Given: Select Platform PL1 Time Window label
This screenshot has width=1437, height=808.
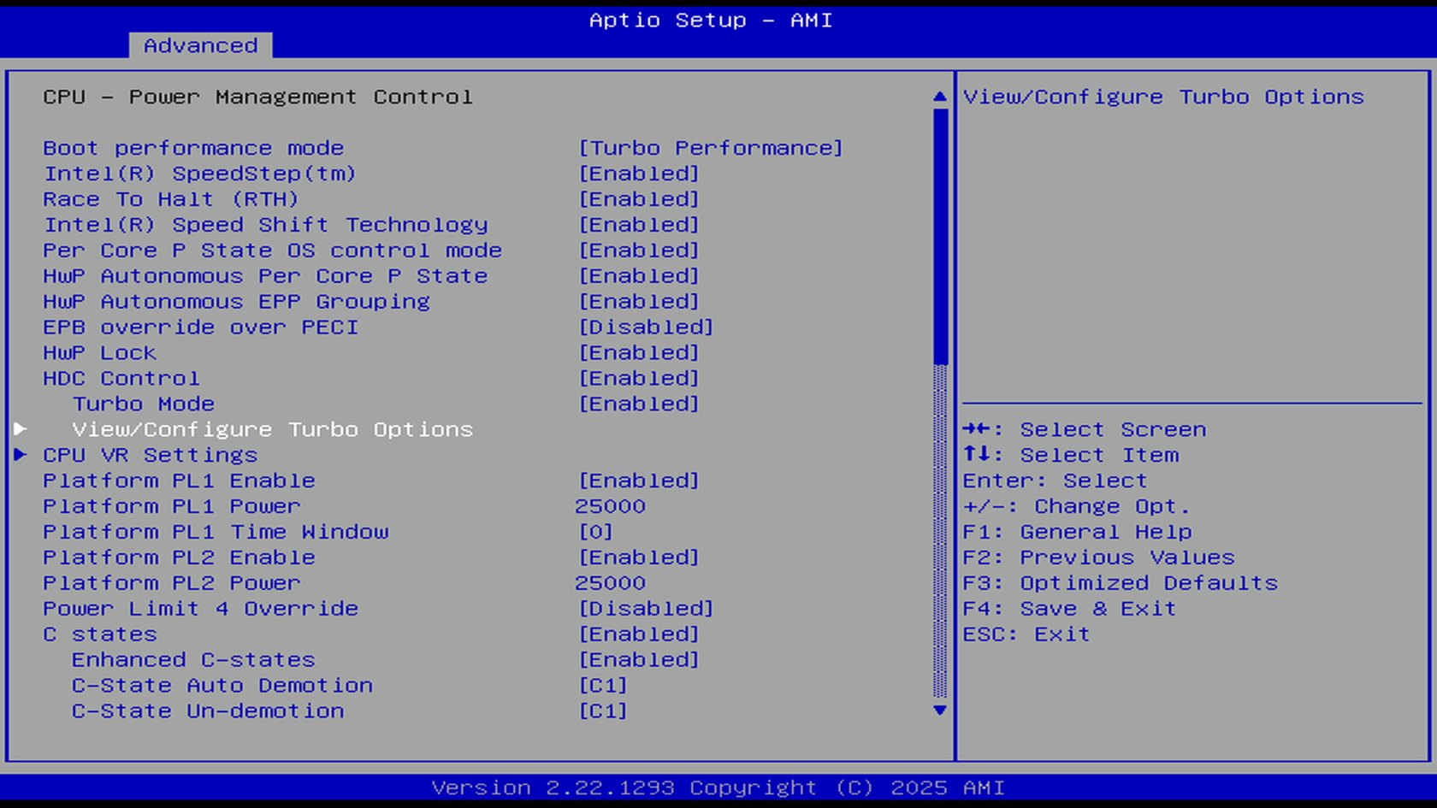Looking at the screenshot, I should click(216, 532).
